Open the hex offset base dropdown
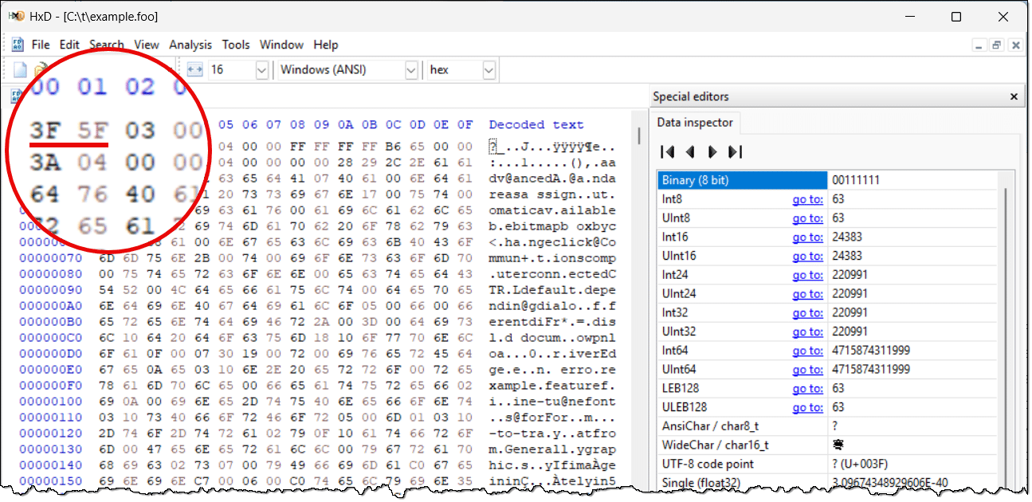 pos(489,70)
